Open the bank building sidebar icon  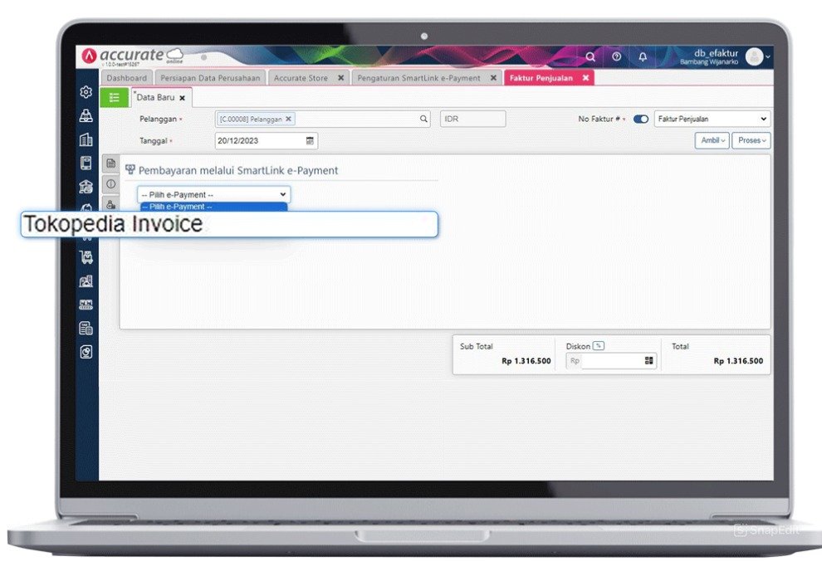tap(86, 187)
